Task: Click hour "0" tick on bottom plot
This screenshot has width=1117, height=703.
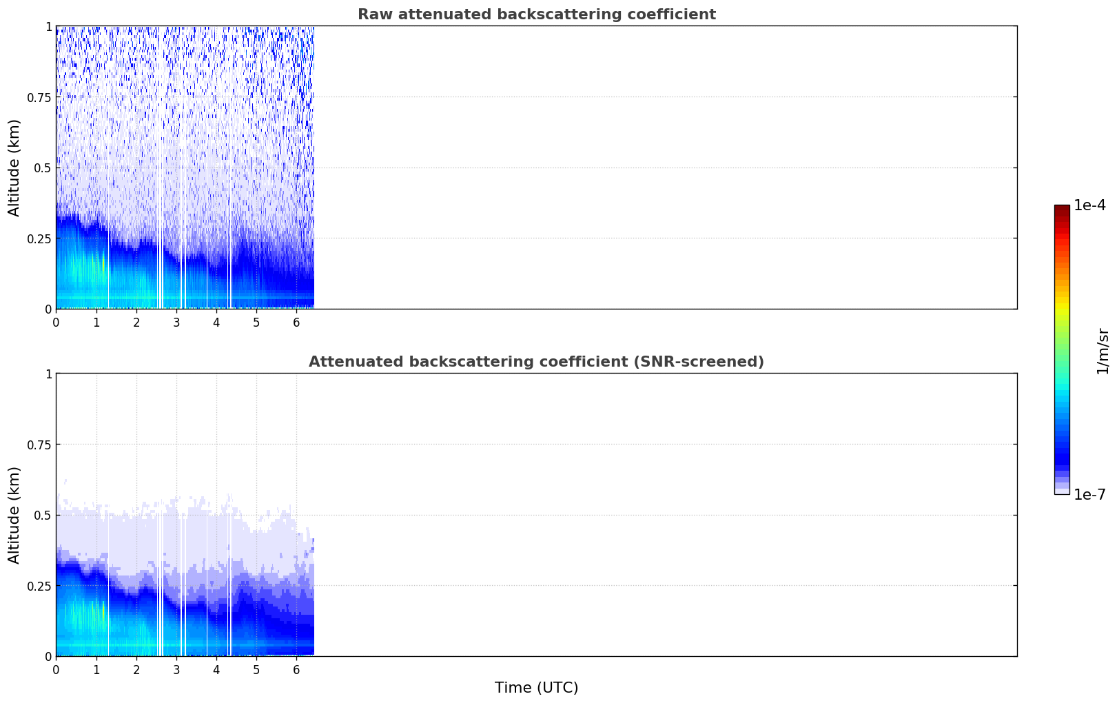Action: (57, 670)
